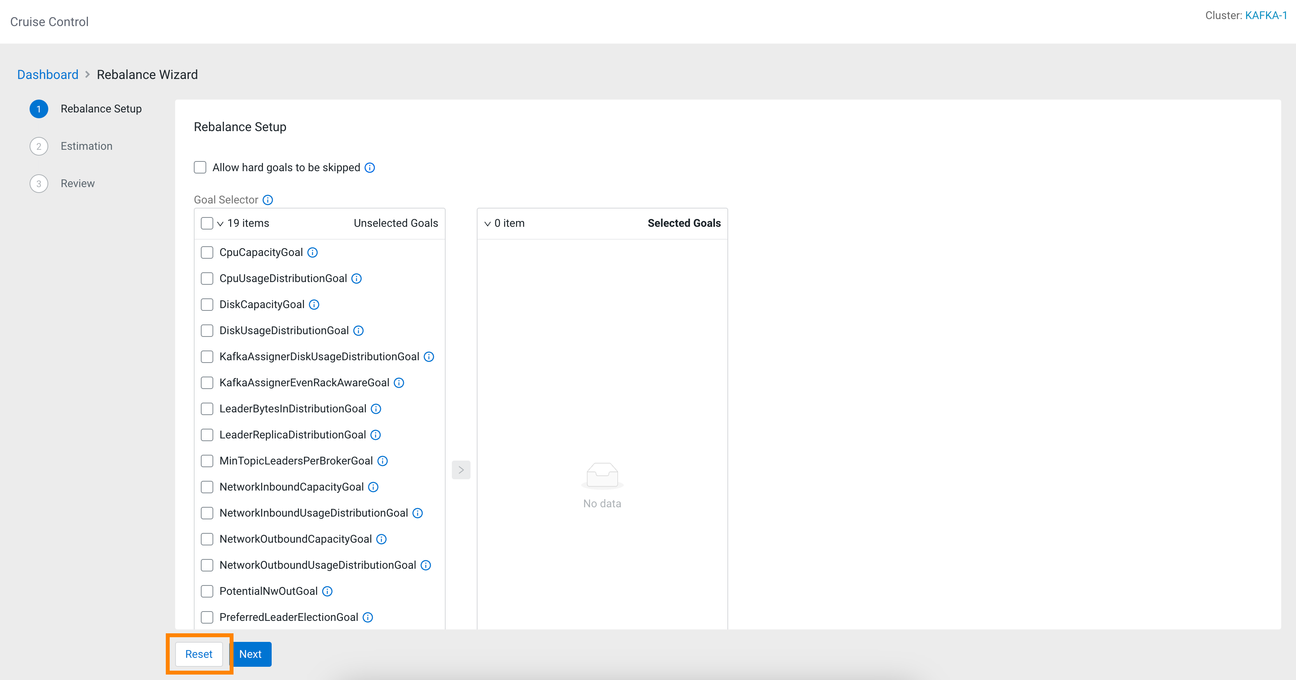Click info icon next to CpuCapacityGoal
The width and height of the screenshot is (1296, 680).
313,252
